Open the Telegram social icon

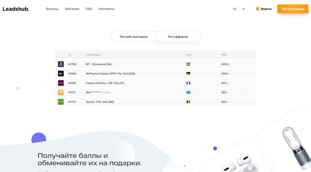(x=243, y=9)
